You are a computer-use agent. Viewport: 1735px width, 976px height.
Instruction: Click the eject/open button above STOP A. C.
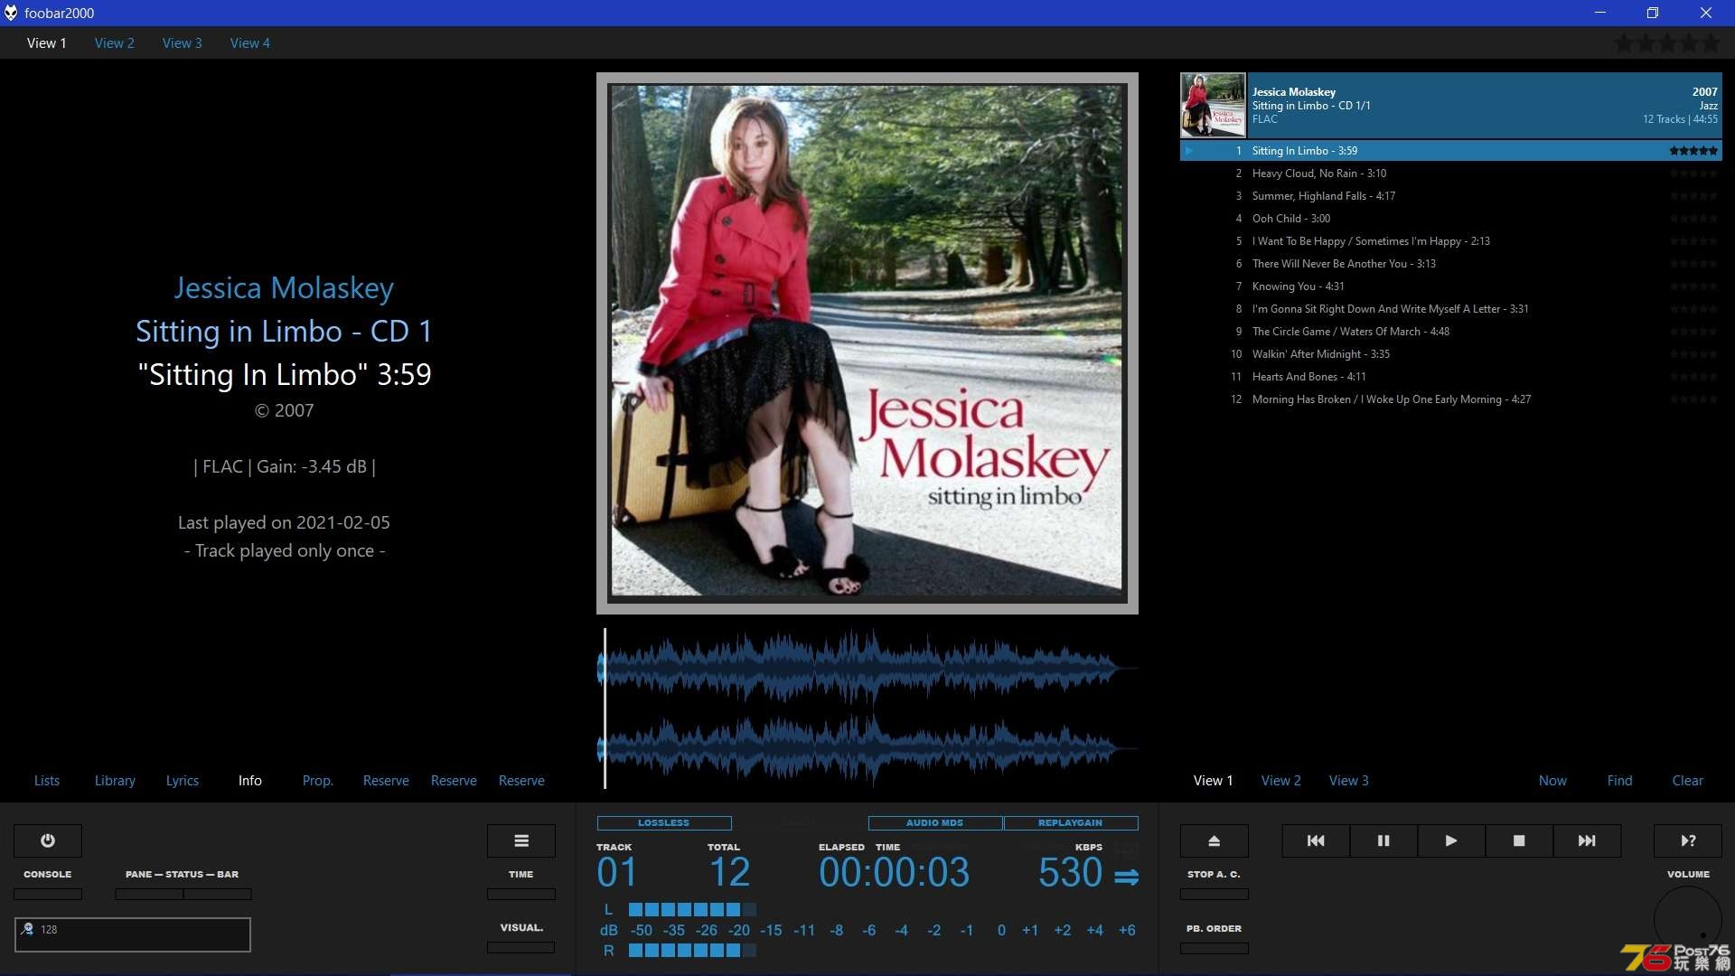coord(1214,840)
